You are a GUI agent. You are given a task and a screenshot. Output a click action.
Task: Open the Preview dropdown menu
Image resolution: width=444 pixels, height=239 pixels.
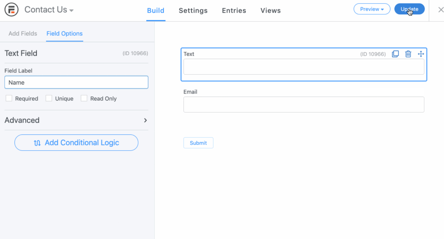coord(372,9)
